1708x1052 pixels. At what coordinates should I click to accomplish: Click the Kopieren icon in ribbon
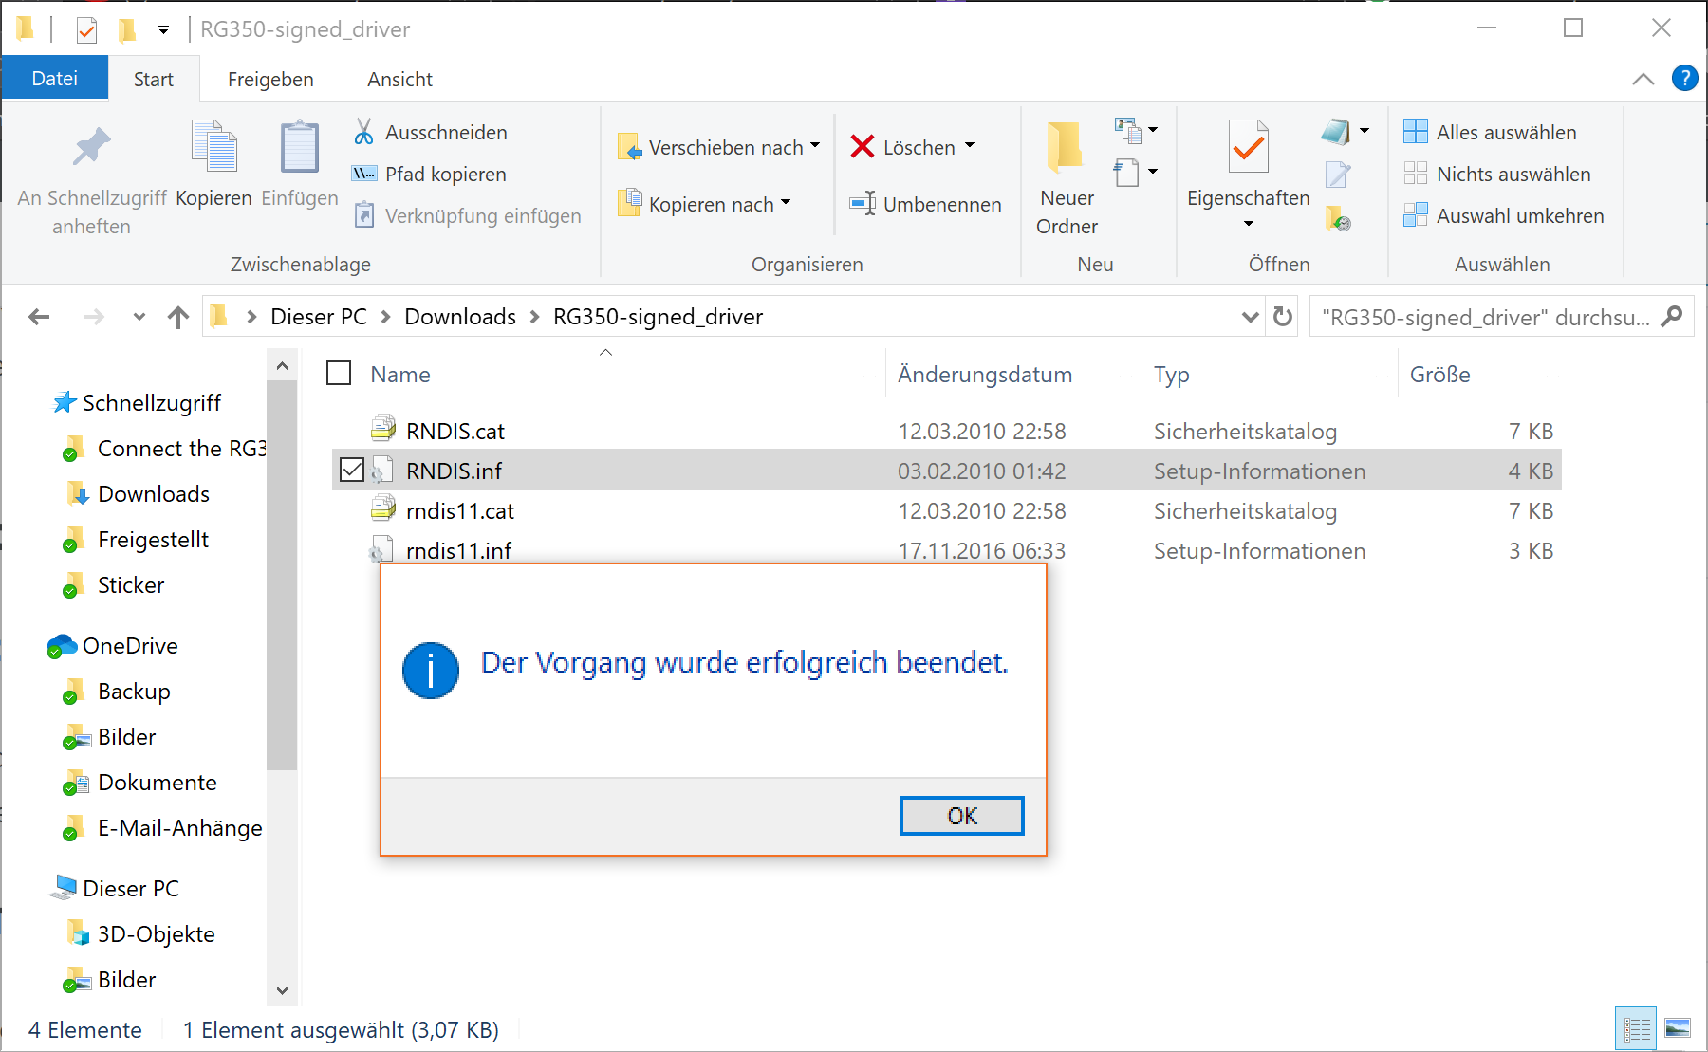pos(214,147)
